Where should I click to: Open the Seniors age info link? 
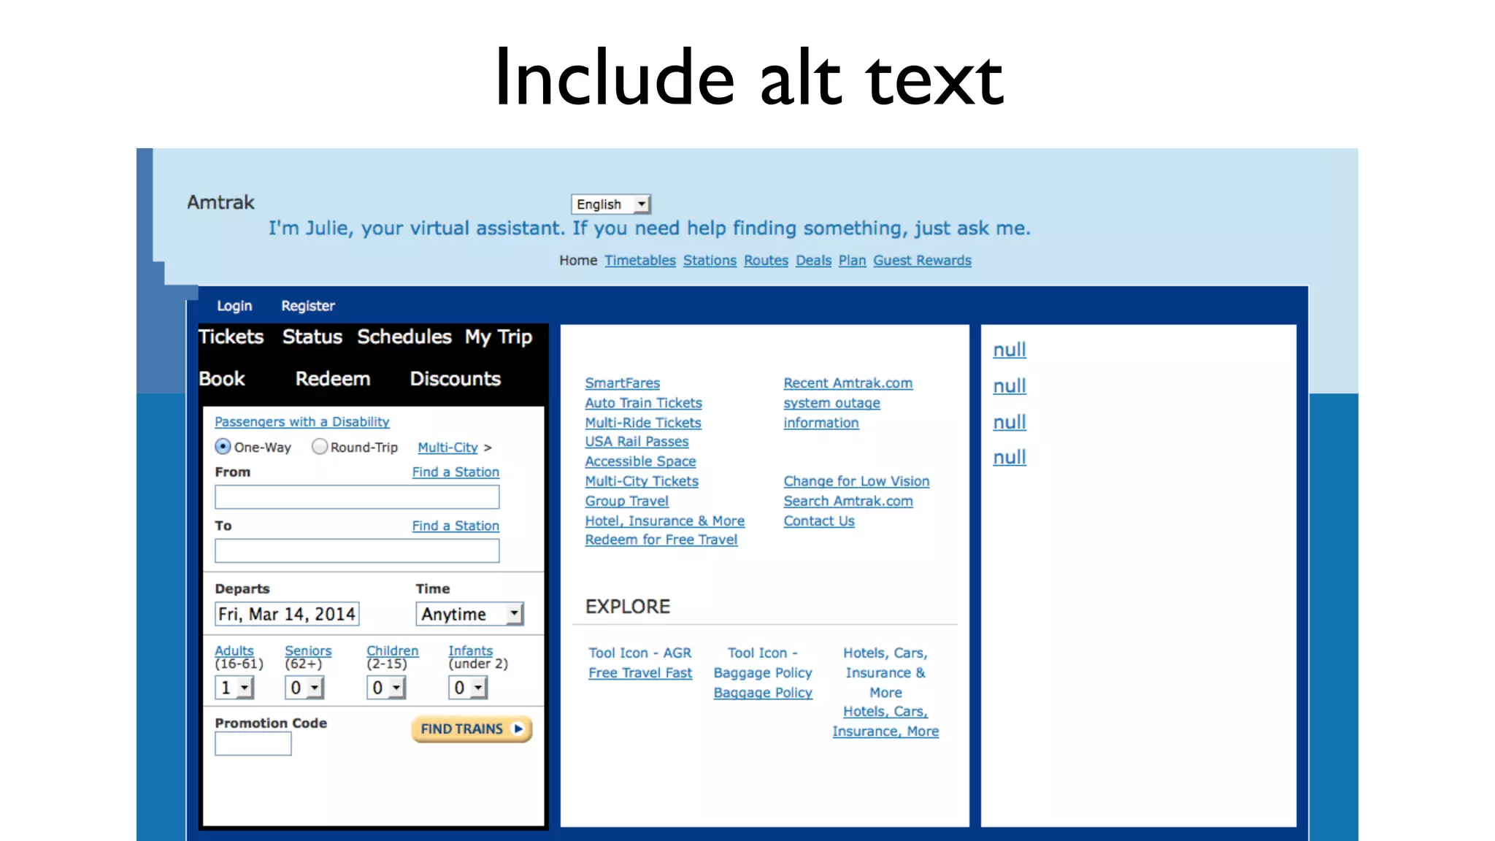coord(308,650)
